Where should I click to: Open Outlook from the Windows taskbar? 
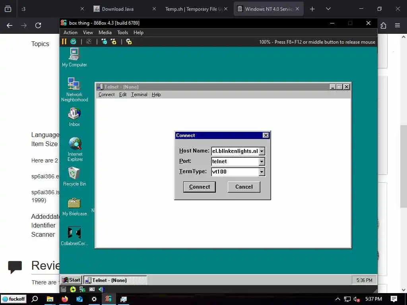click(79, 299)
